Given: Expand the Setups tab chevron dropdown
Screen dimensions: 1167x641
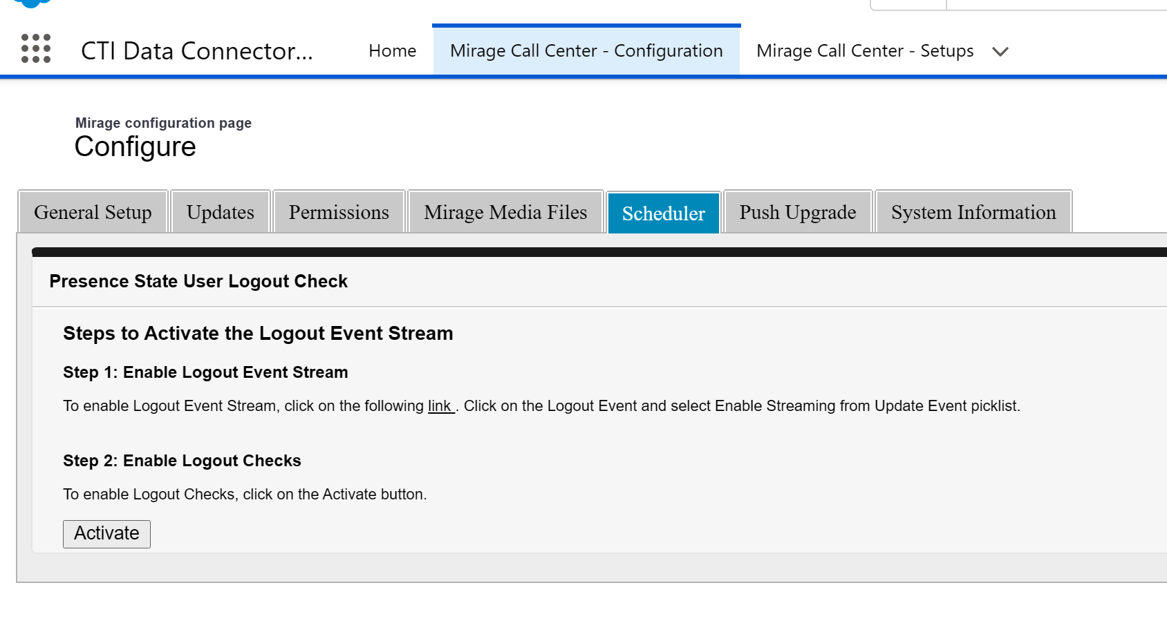Looking at the screenshot, I should point(1000,52).
